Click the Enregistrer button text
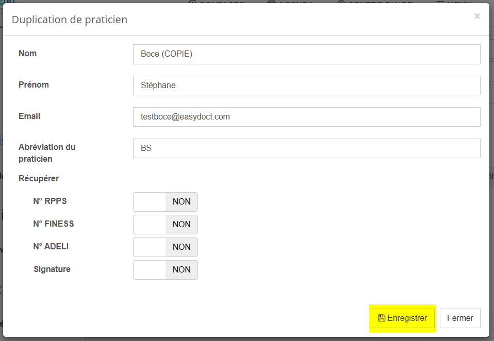The height and width of the screenshot is (341, 494). (x=407, y=318)
